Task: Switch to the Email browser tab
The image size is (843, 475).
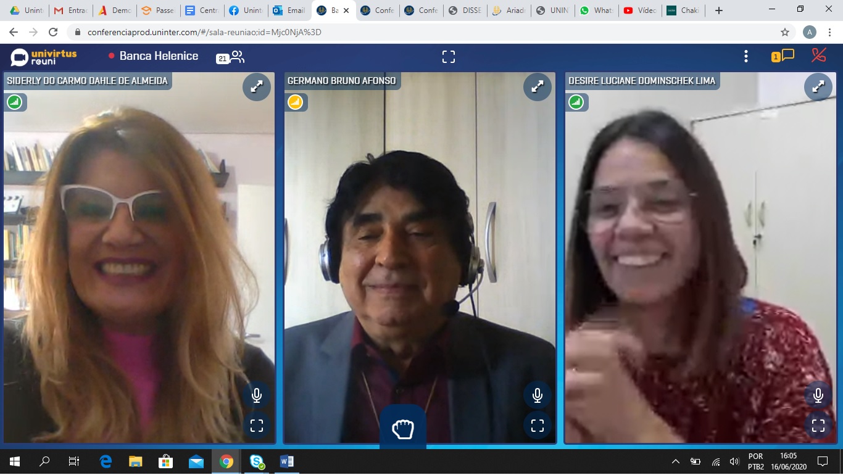Action: click(289, 10)
